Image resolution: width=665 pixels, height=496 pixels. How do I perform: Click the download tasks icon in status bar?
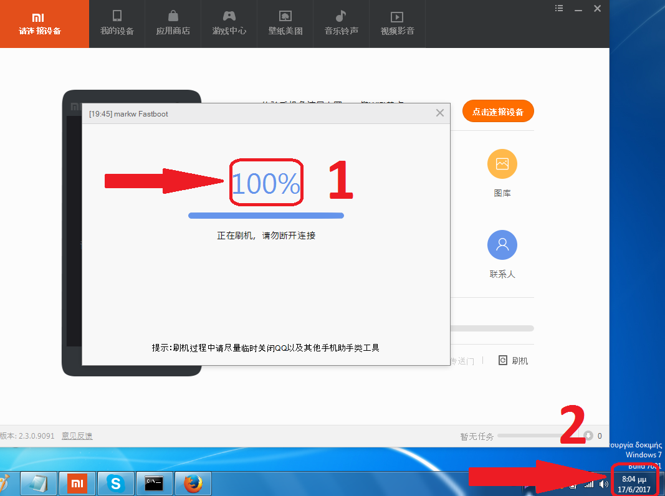(x=588, y=436)
